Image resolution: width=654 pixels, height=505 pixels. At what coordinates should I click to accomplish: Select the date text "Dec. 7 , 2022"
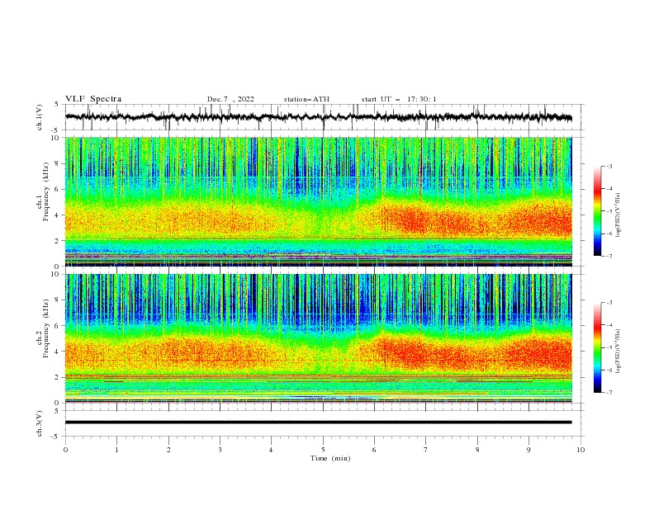tap(230, 99)
